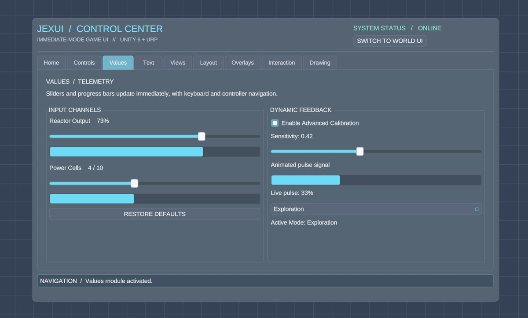528x318 pixels.
Task: Click Switch to World UI button
Action: (390, 41)
